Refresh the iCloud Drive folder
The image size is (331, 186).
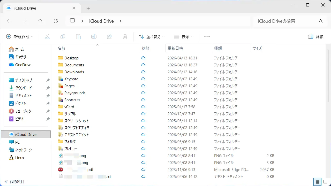56,21
